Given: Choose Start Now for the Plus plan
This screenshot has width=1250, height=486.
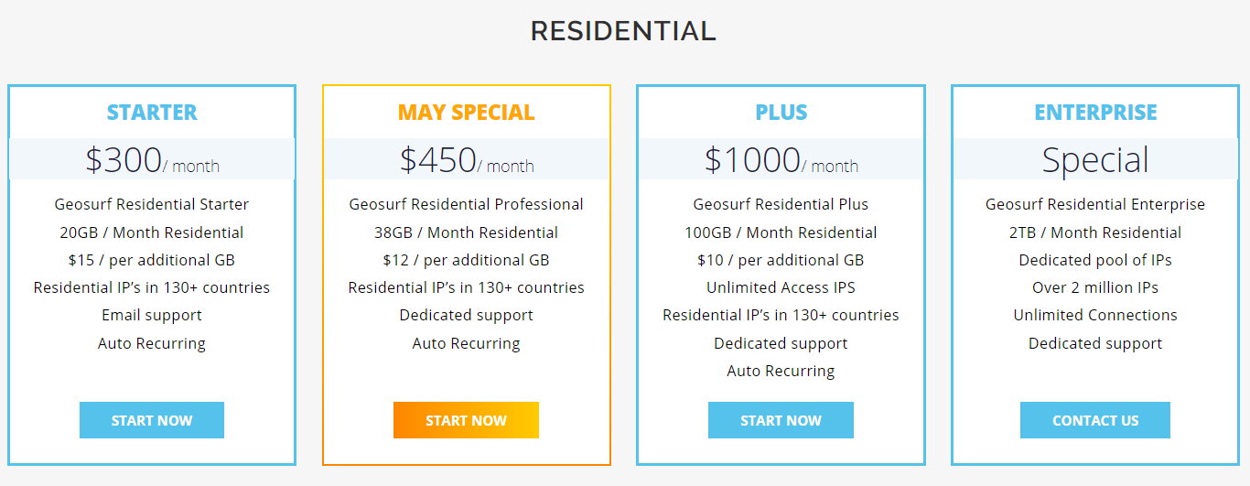Looking at the screenshot, I should pyautogui.click(x=781, y=420).
